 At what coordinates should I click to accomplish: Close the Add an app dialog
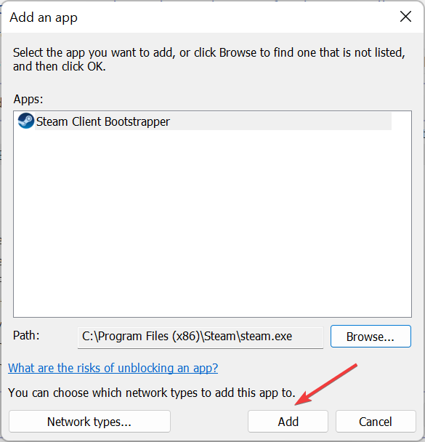(405, 17)
